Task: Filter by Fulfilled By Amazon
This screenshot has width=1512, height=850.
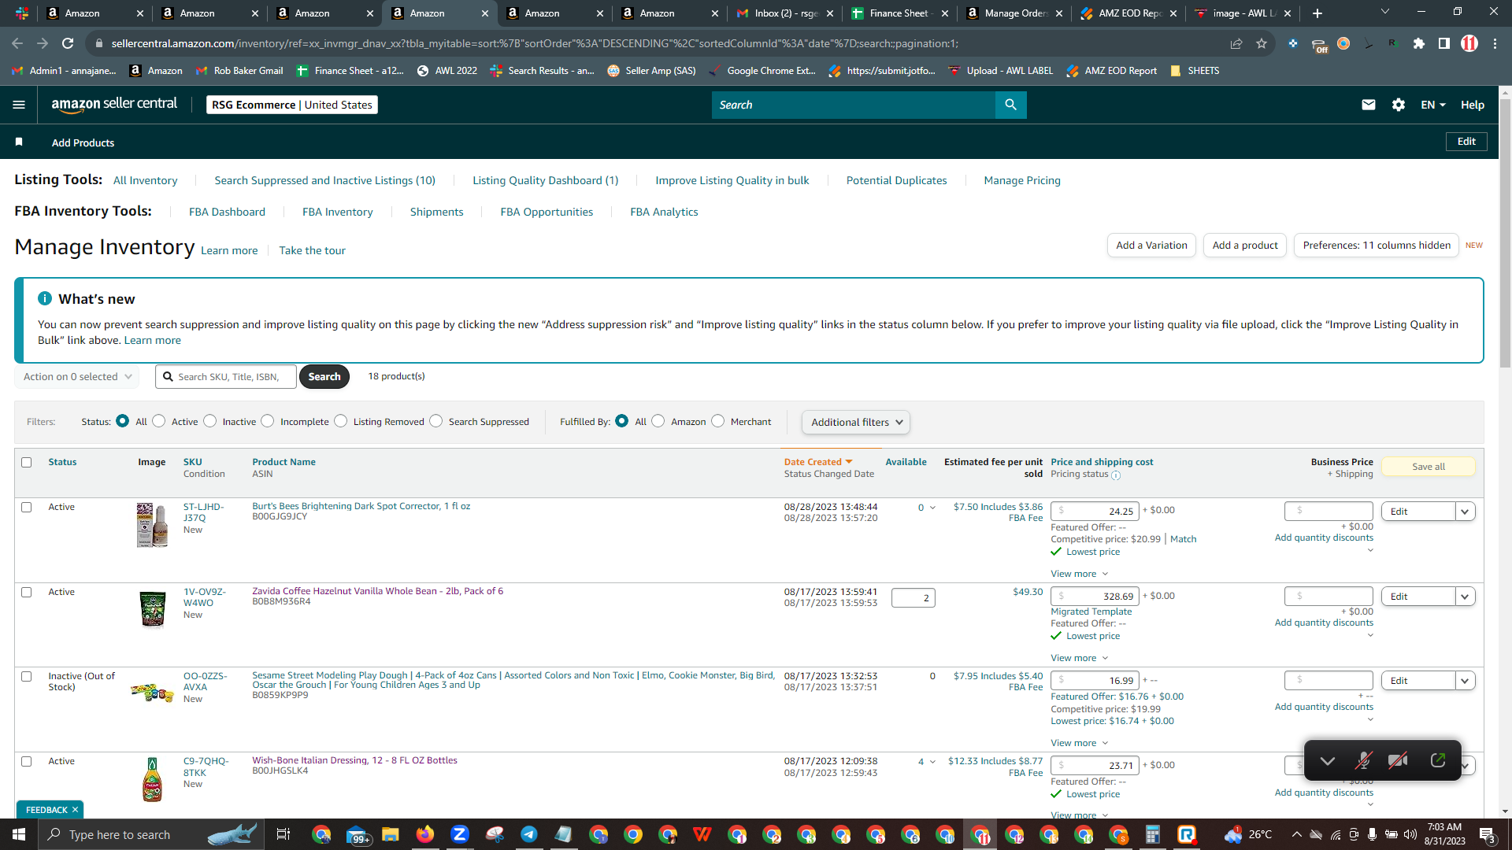Action: (x=658, y=421)
